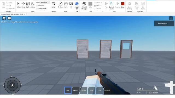Open the Material Manager

click(x=84, y=5)
